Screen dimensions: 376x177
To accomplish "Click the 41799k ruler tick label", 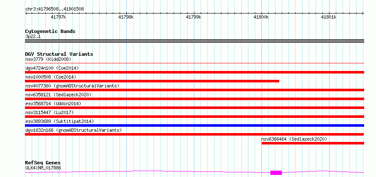I will 194,17.
